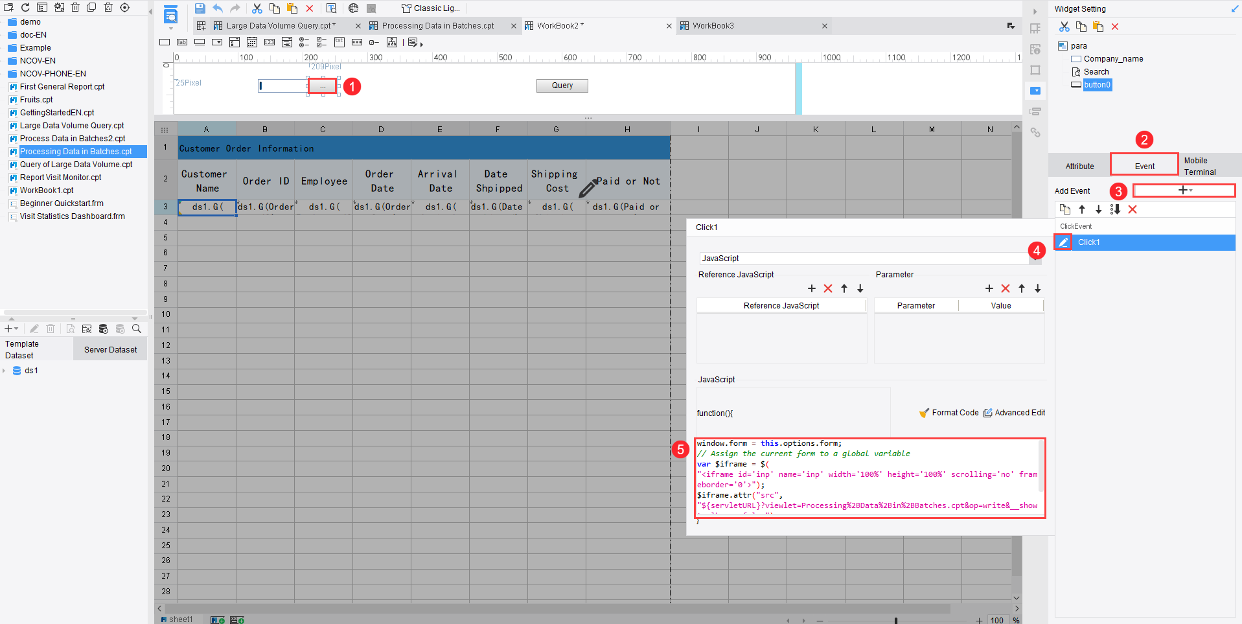Screen dimensions: 1242x624
Task: Select the sheet1 tab at the bottom
Action: (x=177, y=619)
